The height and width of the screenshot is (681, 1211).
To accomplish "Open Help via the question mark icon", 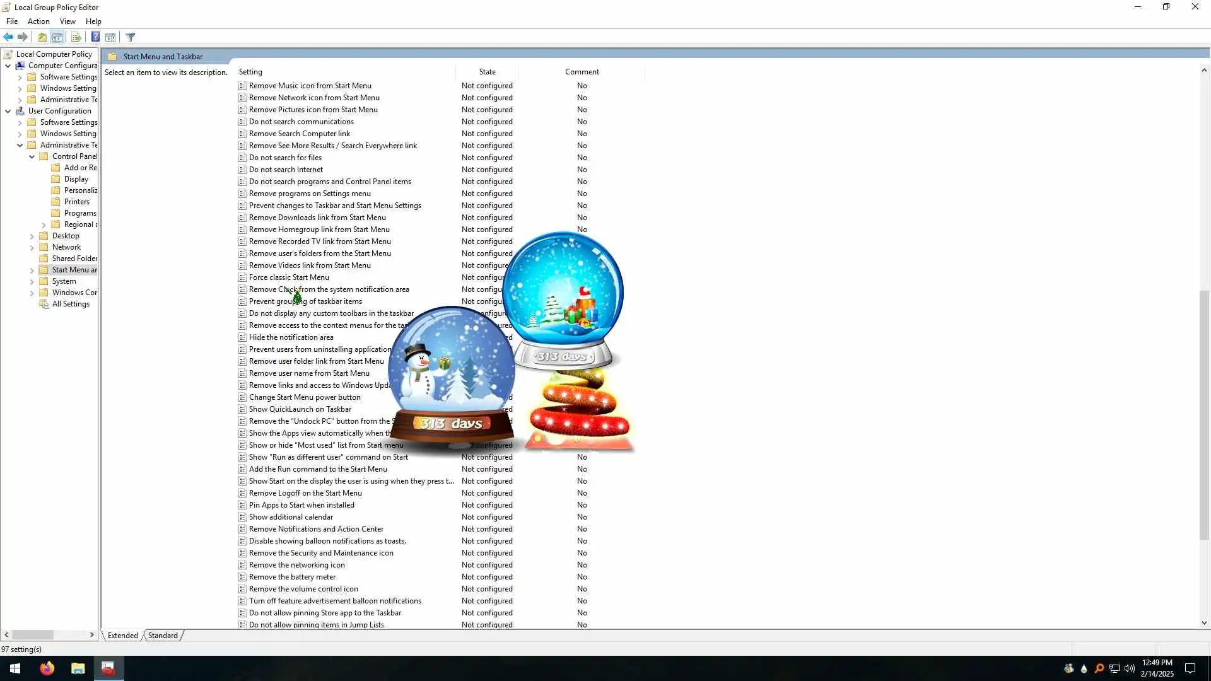I will [x=95, y=37].
